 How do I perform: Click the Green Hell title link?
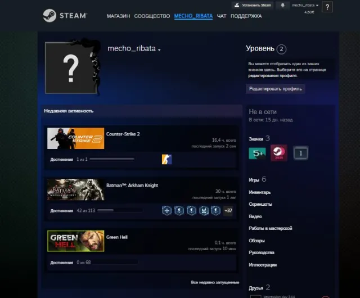click(x=116, y=237)
